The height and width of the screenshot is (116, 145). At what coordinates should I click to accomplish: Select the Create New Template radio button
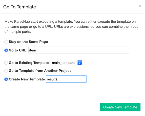[6, 79]
